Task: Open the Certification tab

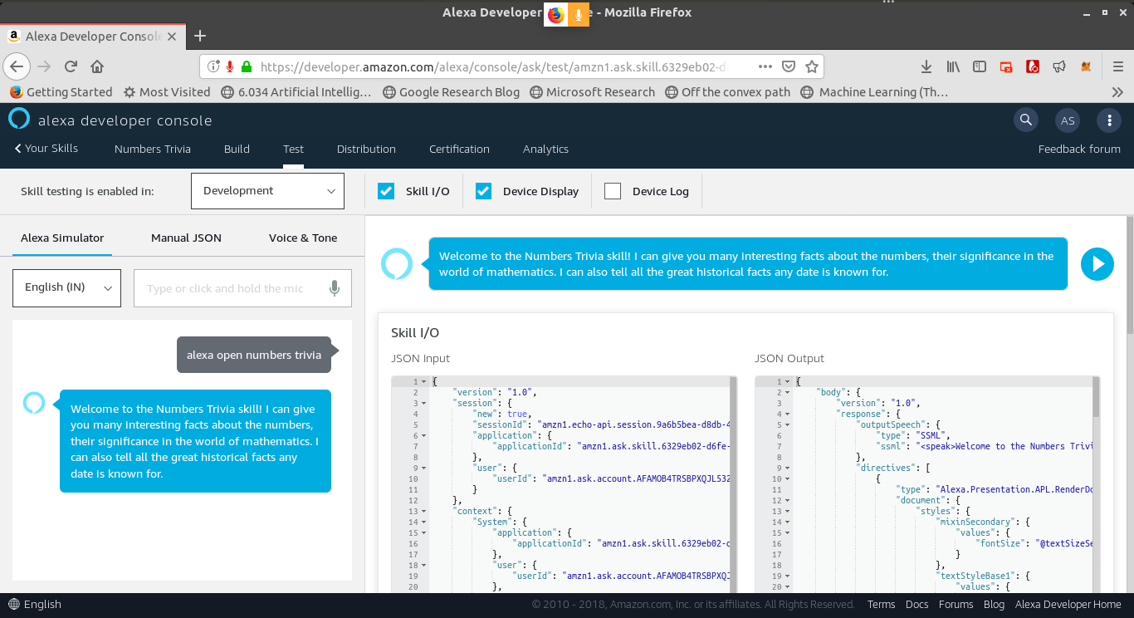Action: click(x=459, y=149)
